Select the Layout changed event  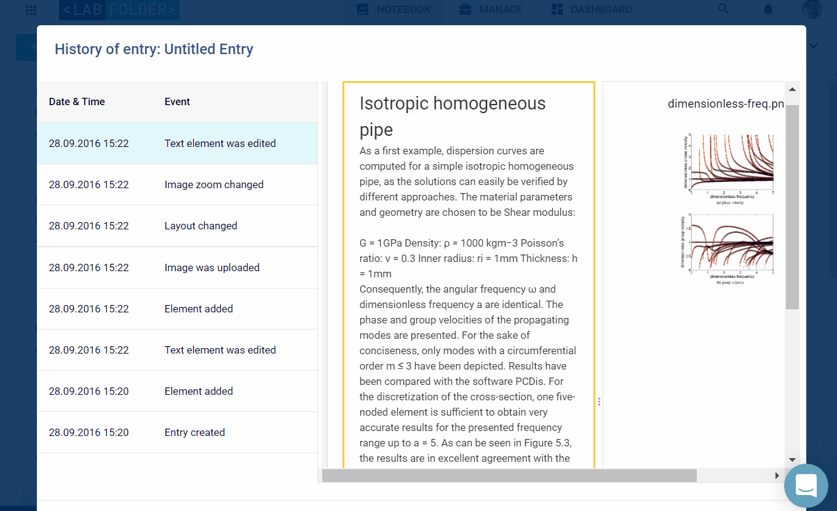click(177, 226)
